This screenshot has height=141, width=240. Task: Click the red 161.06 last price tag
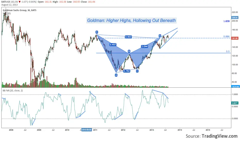(x=235, y=38)
